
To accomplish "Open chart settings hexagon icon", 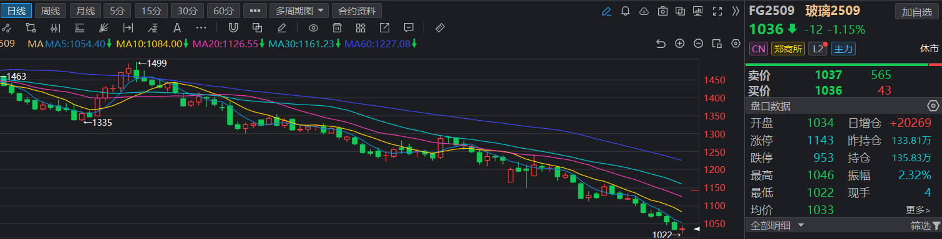I will point(736,44).
